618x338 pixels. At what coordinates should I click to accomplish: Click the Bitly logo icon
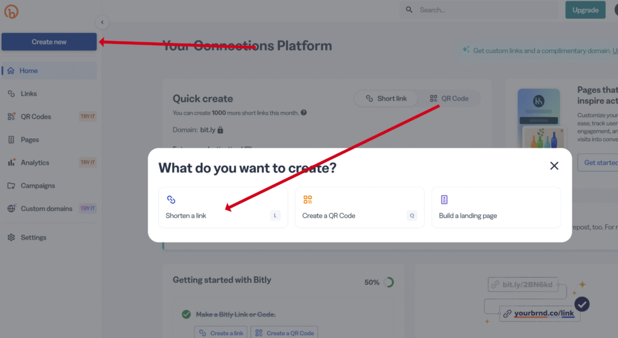coord(10,13)
